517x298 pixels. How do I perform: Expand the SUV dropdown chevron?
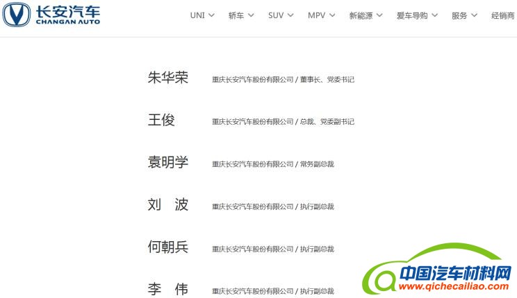click(290, 15)
